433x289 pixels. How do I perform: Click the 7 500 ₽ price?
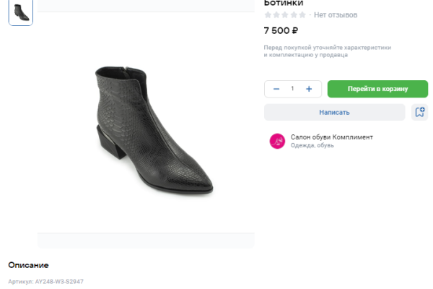(281, 30)
